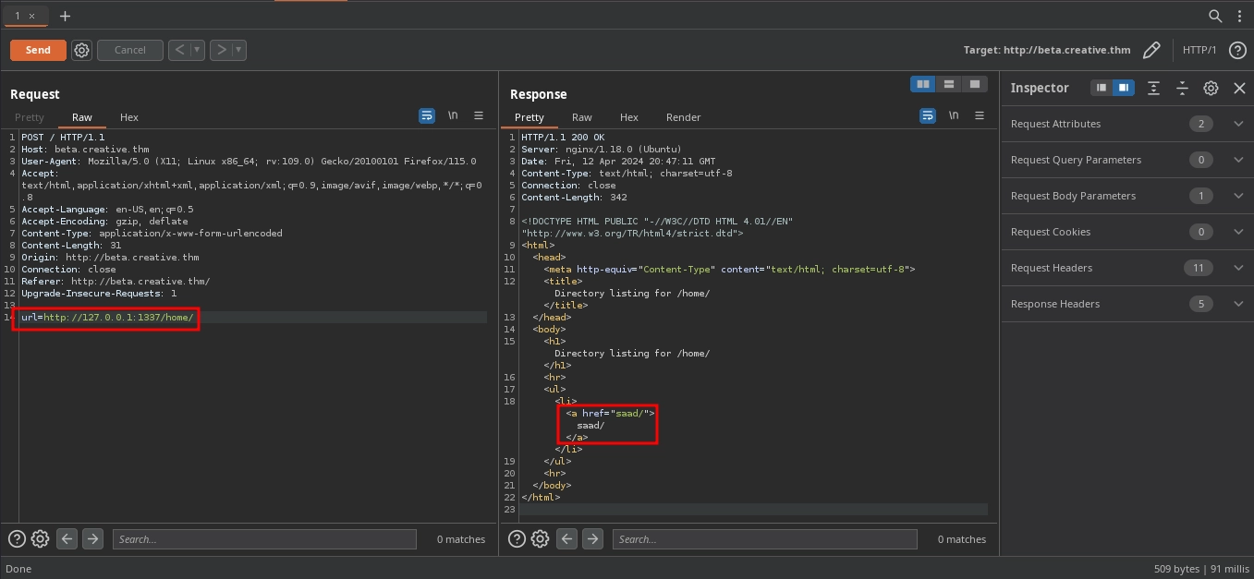
Task: Toggle non-printable characters in Response panel
Action: (953, 115)
